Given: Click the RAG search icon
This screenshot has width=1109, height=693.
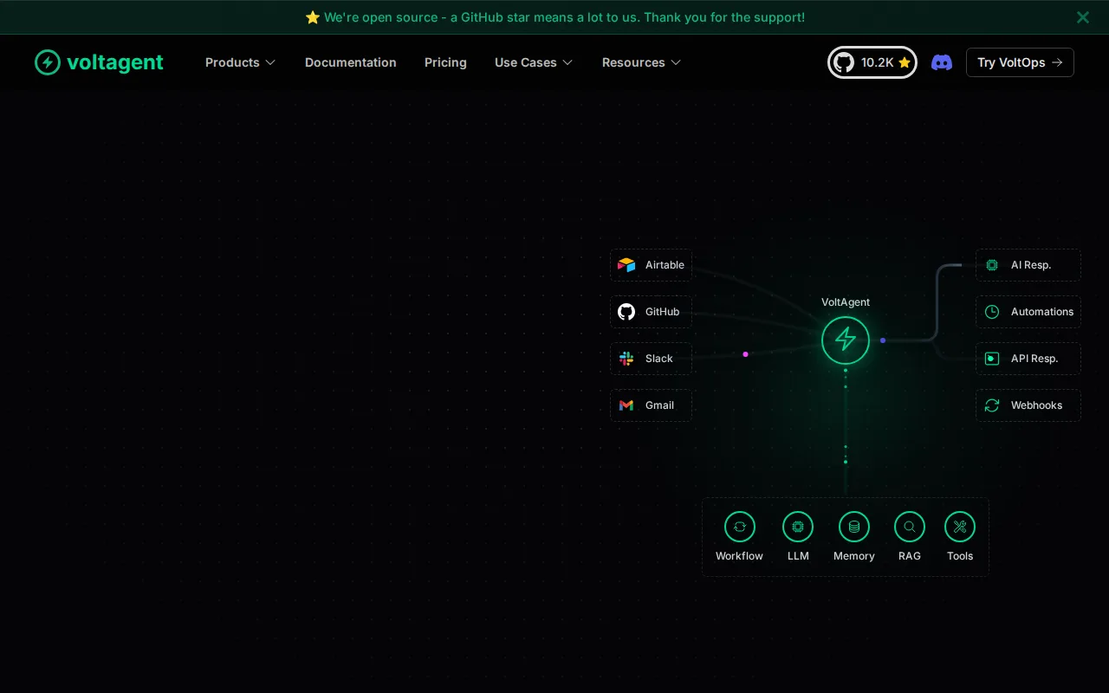Looking at the screenshot, I should coord(910,527).
